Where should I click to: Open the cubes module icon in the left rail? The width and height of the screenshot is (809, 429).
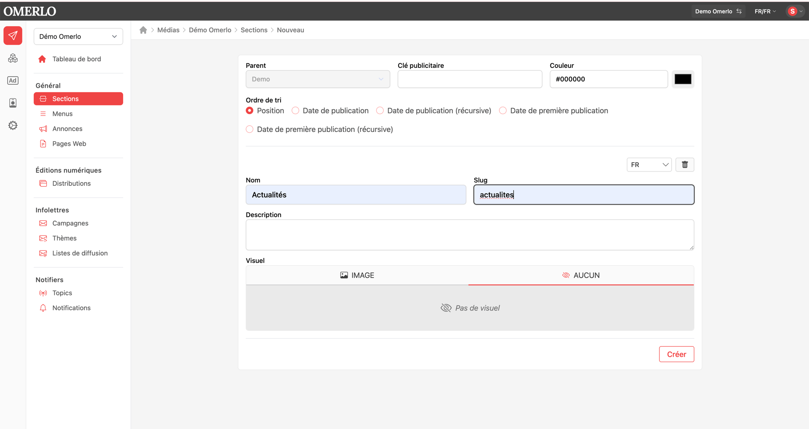pos(13,58)
